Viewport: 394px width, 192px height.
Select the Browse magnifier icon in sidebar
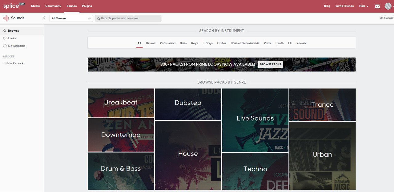[x=4, y=30]
